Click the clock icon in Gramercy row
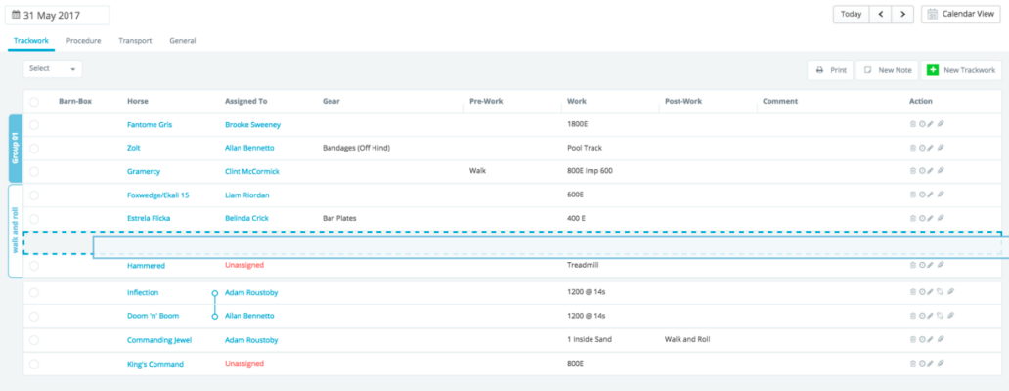The width and height of the screenshot is (1009, 391). pos(921,172)
